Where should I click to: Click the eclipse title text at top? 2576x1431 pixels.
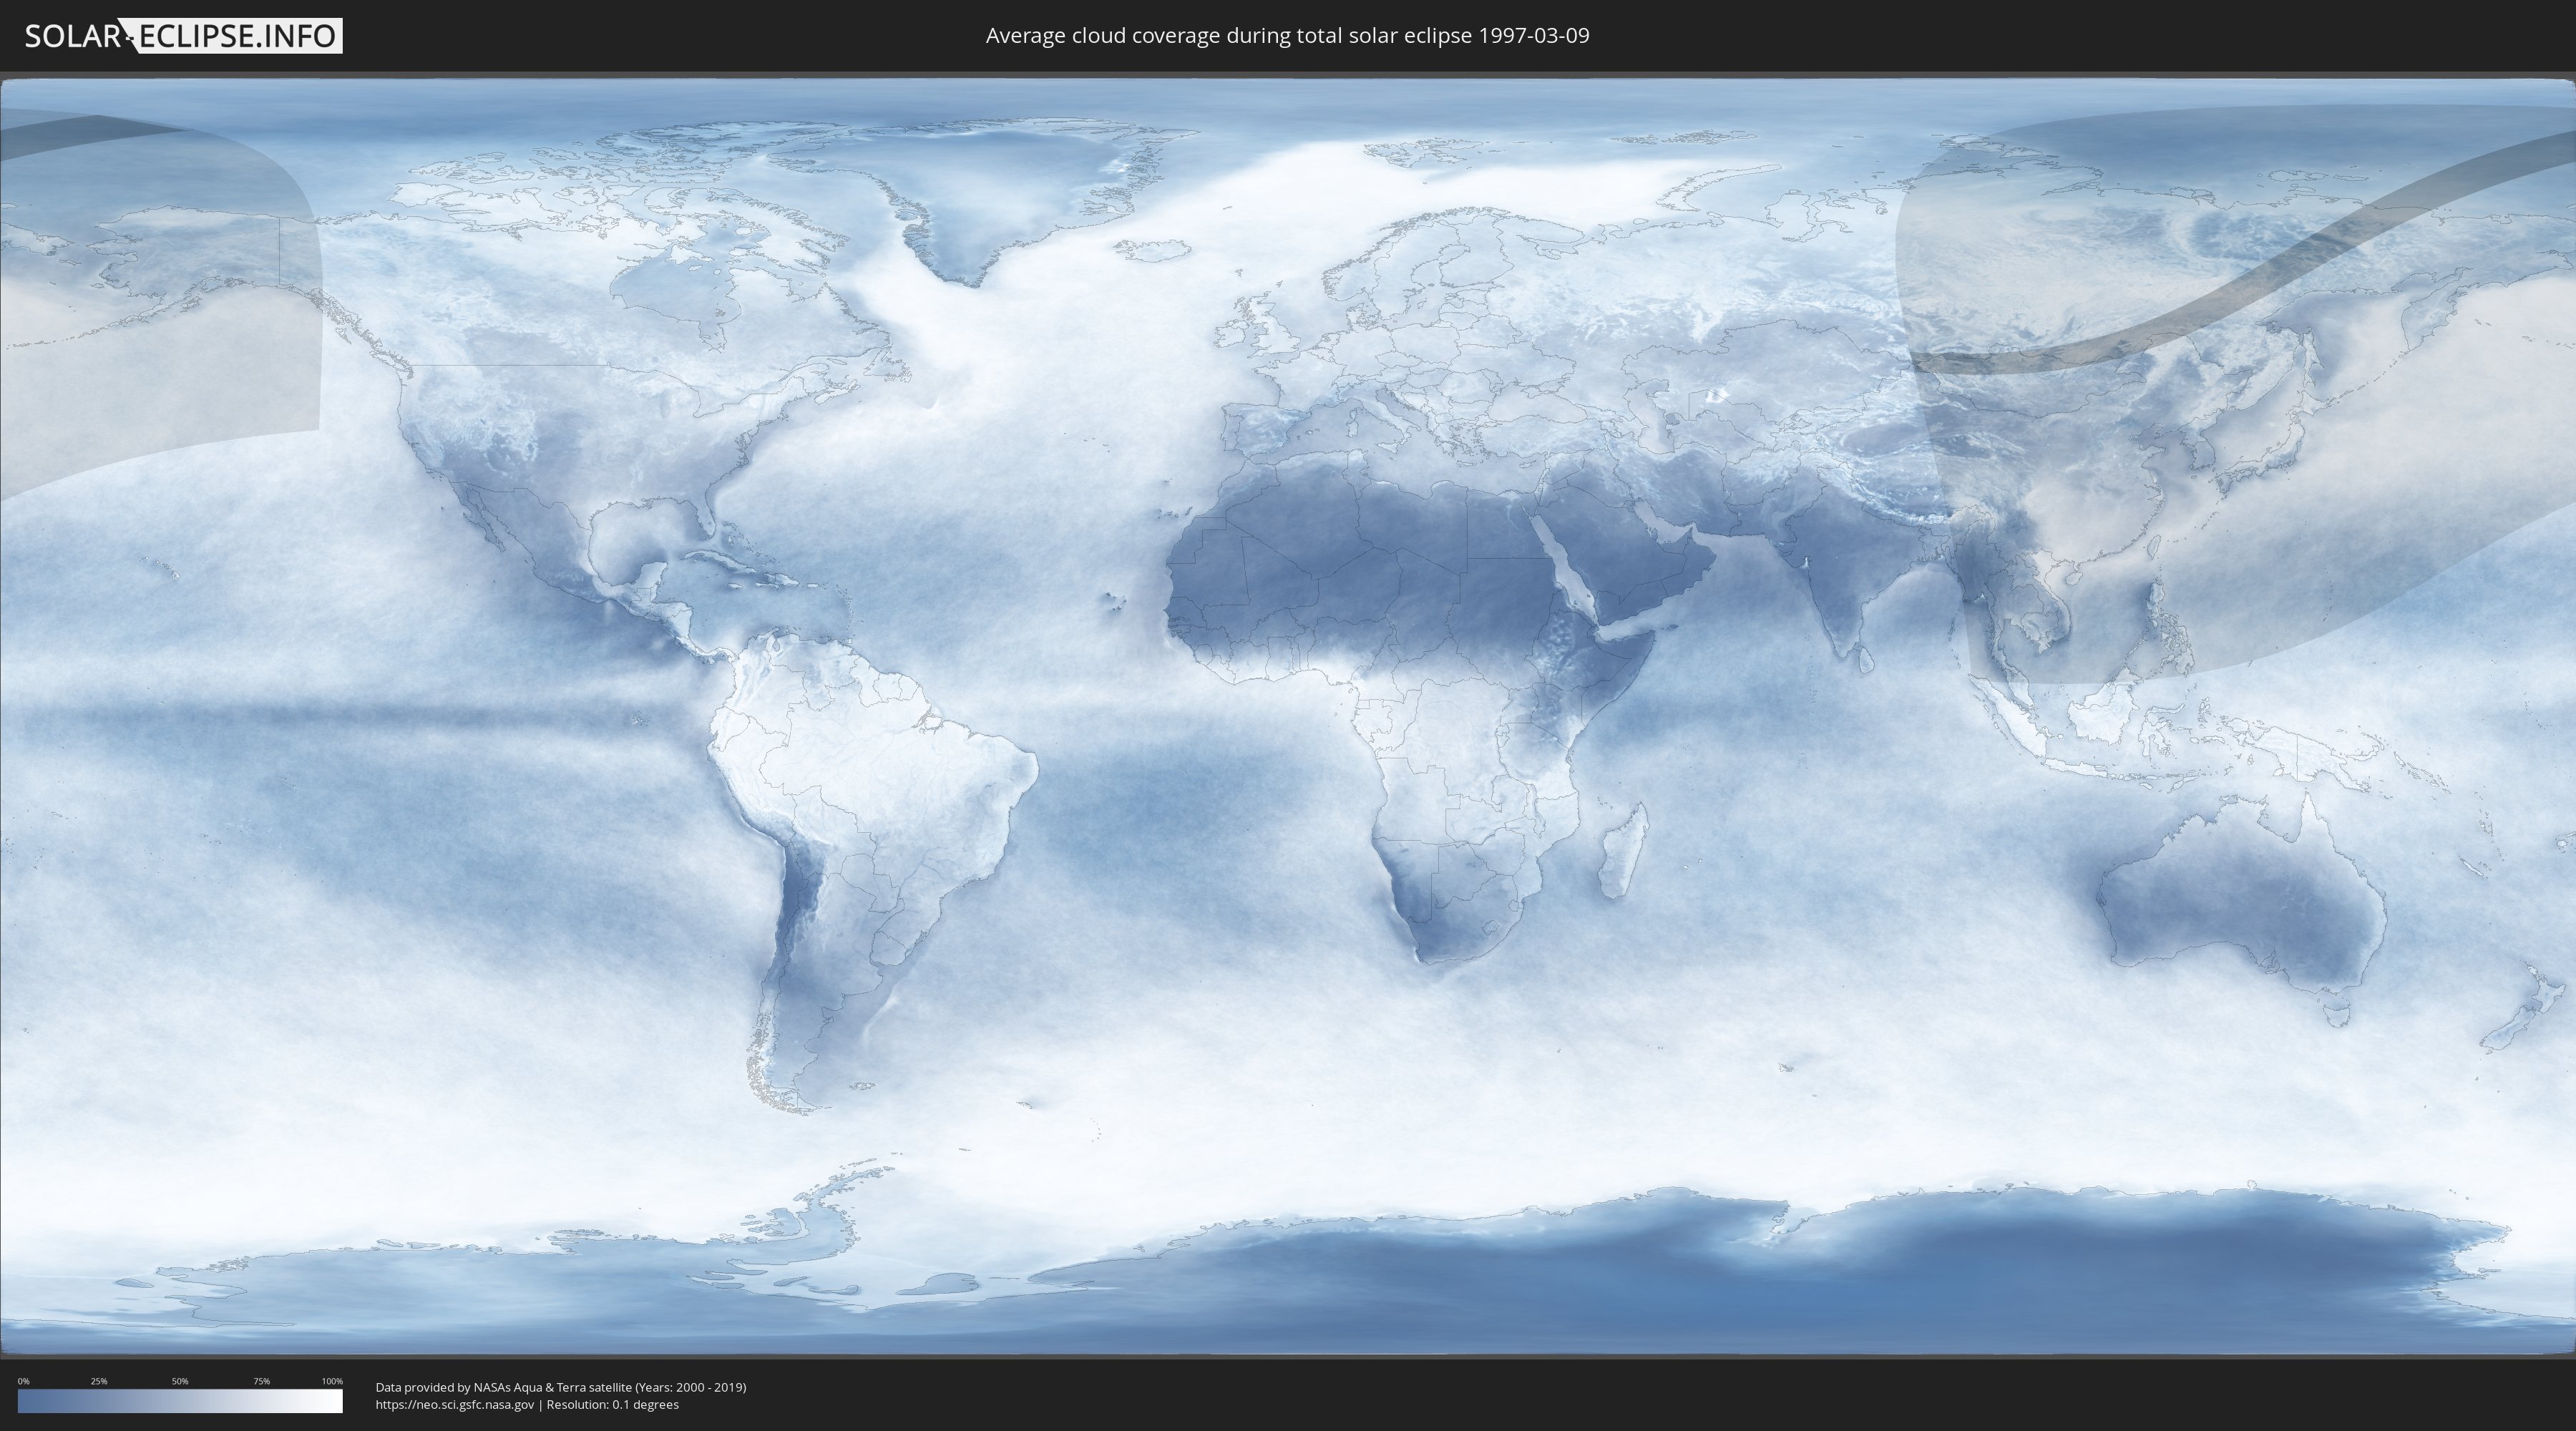(x=1287, y=36)
